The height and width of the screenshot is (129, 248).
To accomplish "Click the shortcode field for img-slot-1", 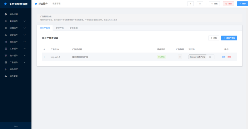I will 197,57.
